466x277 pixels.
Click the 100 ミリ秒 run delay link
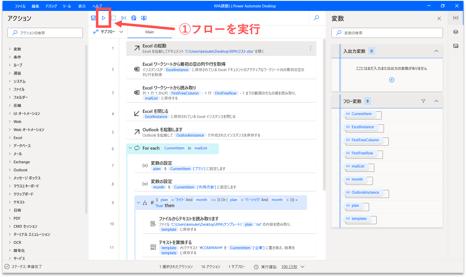pos(289,267)
